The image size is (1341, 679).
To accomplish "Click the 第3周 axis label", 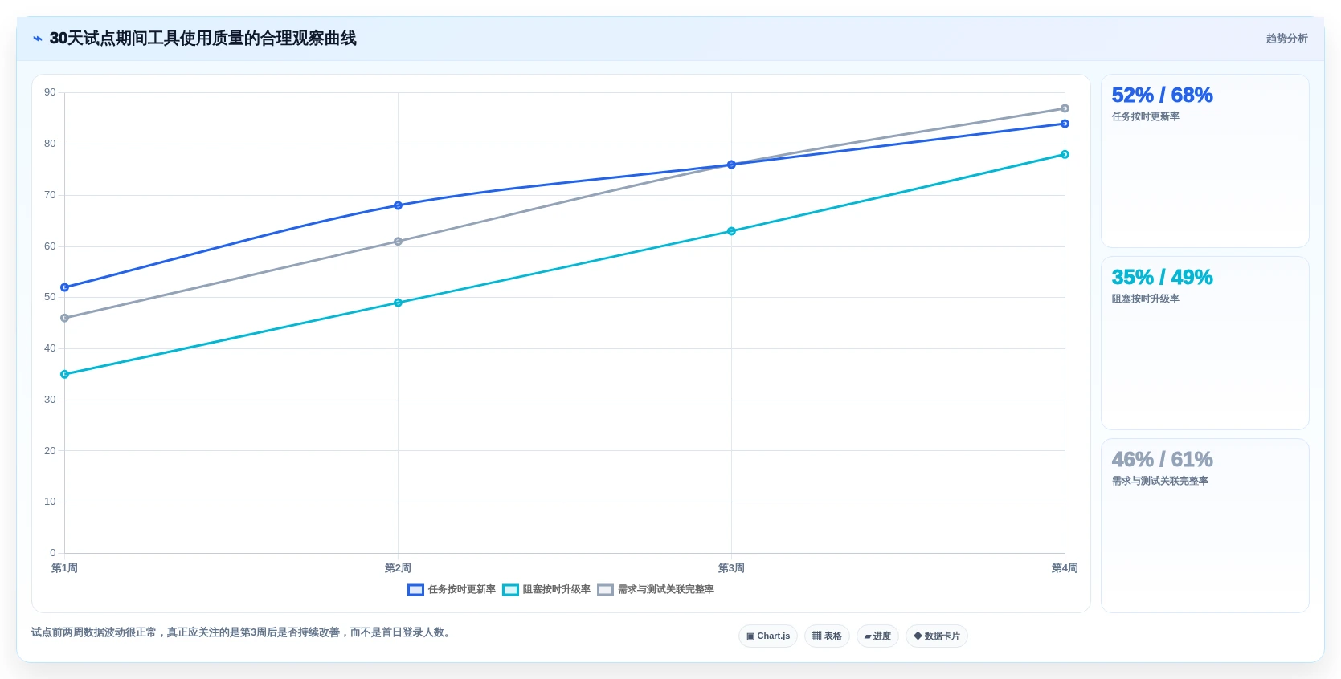I will (x=731, y=568).
